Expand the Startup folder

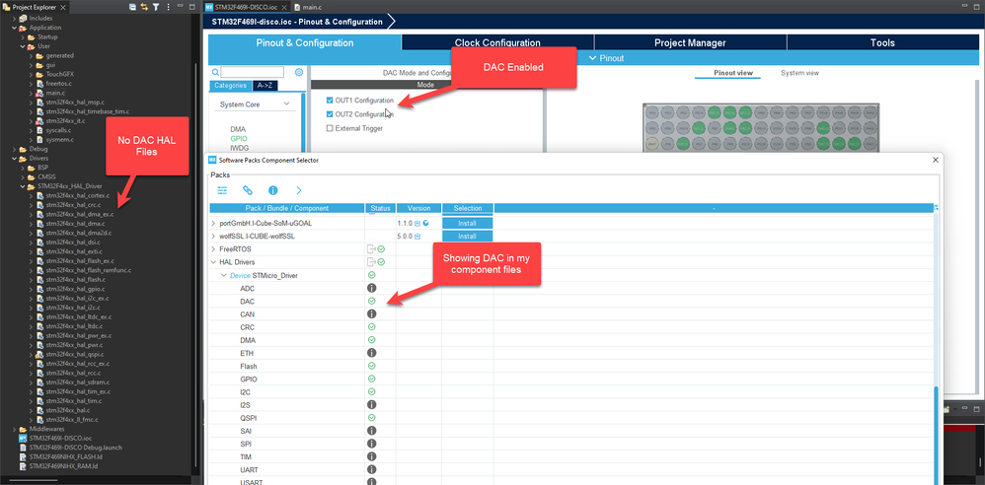click(23, 37)
